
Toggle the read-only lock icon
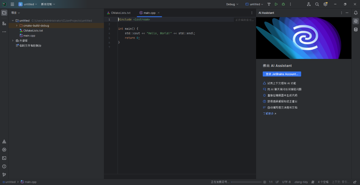pos(355,182)
